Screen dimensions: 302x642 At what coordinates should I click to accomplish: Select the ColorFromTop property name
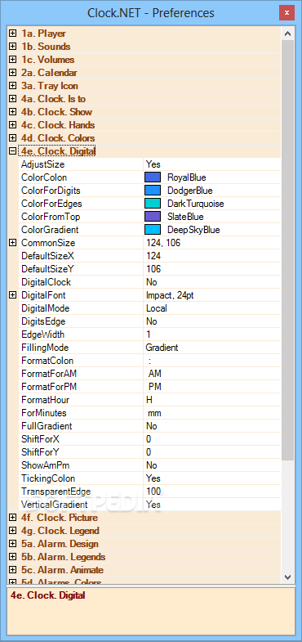pyautogui.click(x=51, y=217)
